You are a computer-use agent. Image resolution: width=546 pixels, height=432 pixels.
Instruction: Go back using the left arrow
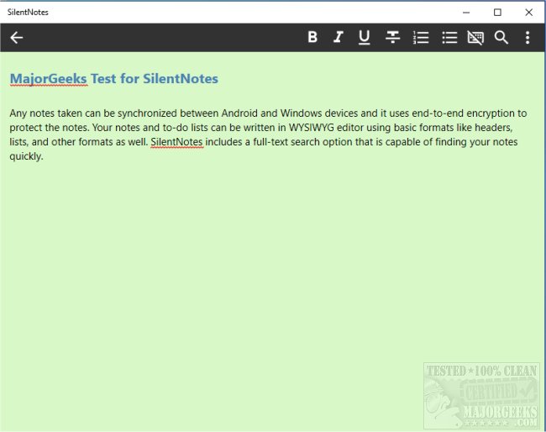click(16, 37)
